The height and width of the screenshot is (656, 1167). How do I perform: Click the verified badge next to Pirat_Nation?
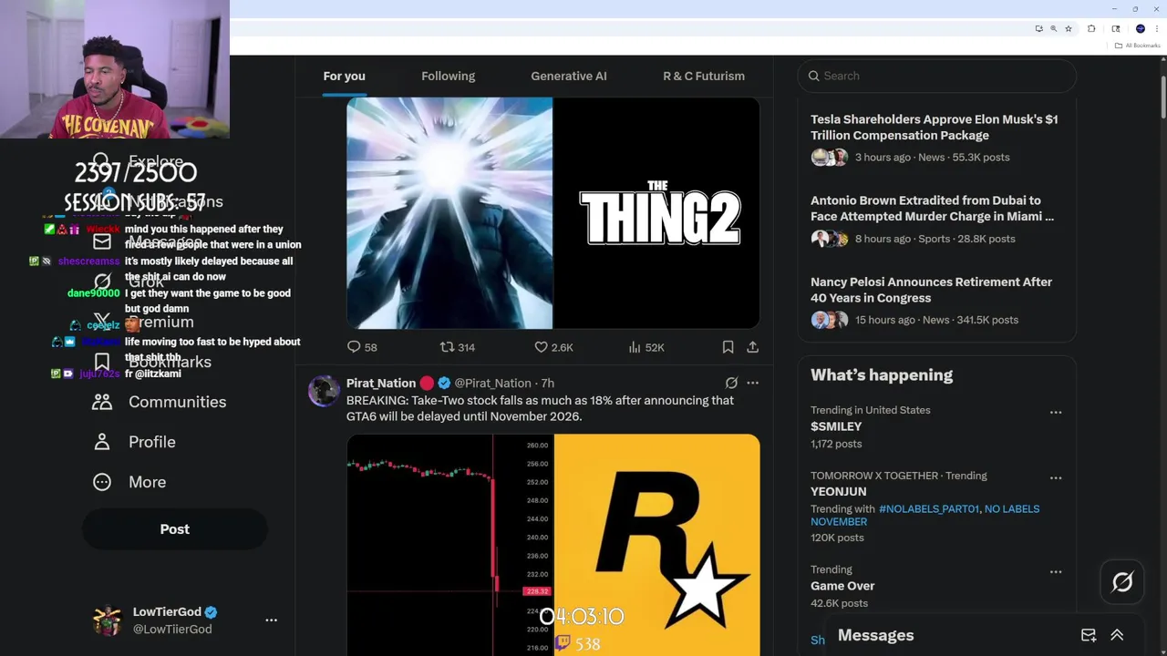point(444,384)
